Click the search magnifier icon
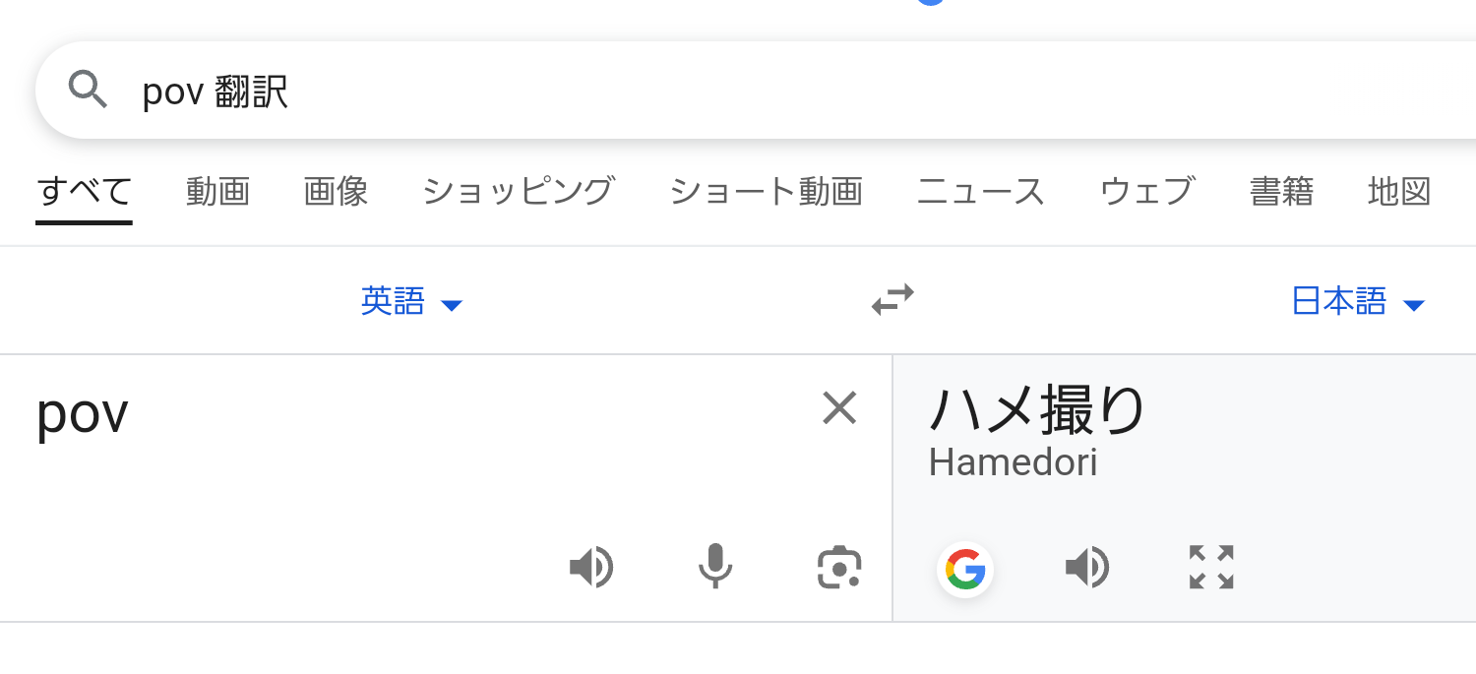Screen dimensions: 1476x674 click(x=88, y=91)
